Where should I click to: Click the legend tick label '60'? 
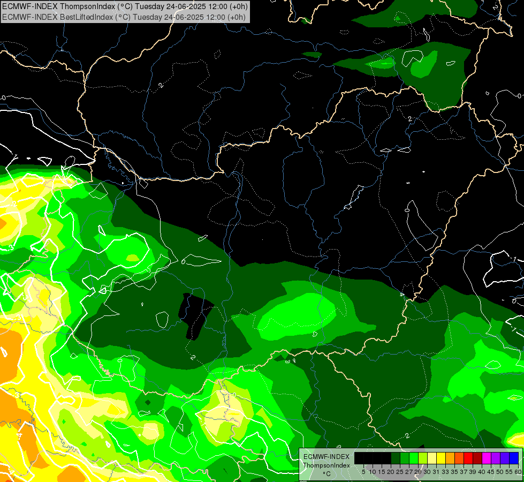pos(518,472)
